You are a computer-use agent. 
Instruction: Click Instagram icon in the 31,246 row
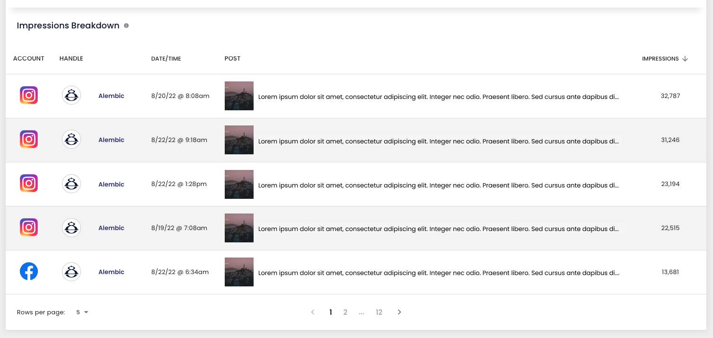(x=29, y=139)
